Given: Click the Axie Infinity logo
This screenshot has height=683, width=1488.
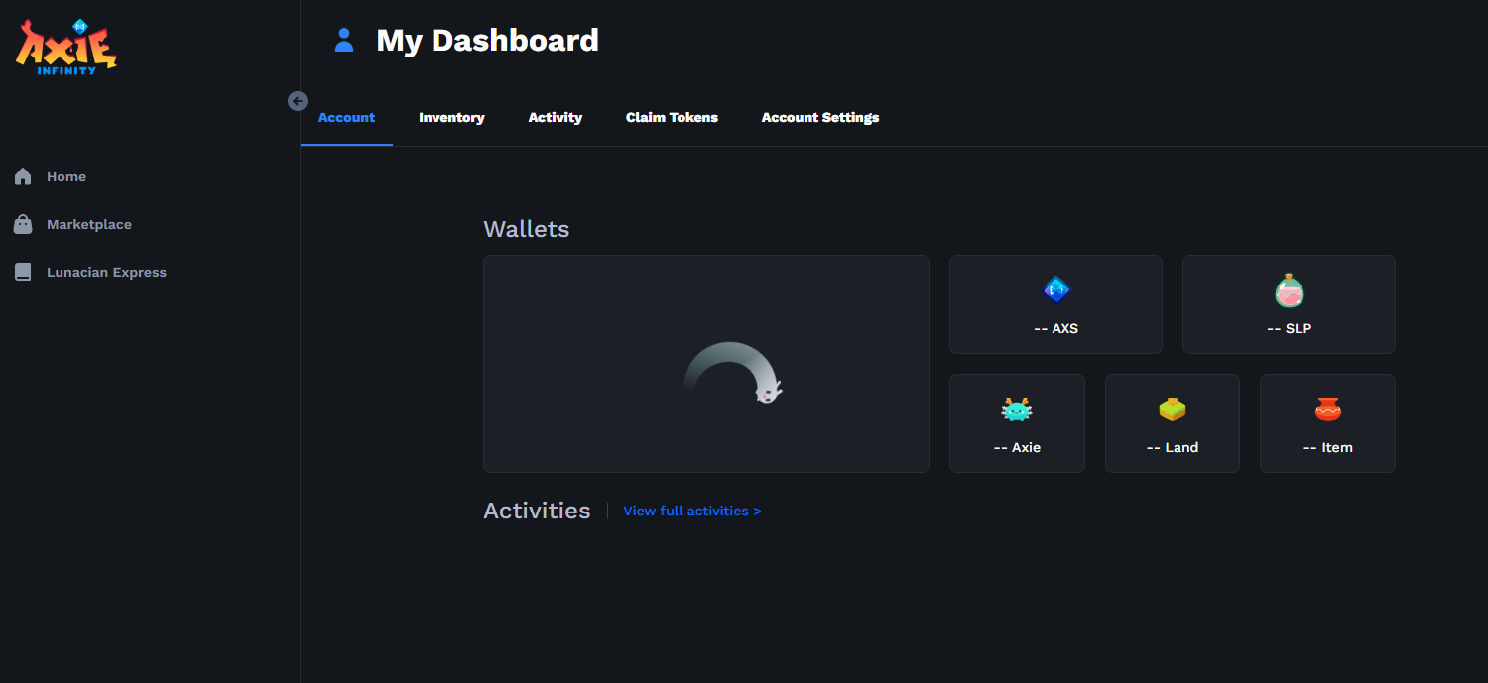Looking at the screenshot, I should pyautogui.click(x=66, y=47).
